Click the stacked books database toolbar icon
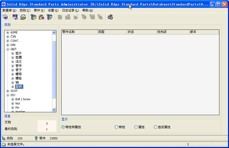229x148 pixels. click(x=5, y=17)
